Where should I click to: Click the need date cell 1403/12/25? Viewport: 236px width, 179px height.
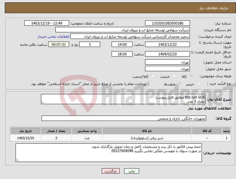coord(26,138)
